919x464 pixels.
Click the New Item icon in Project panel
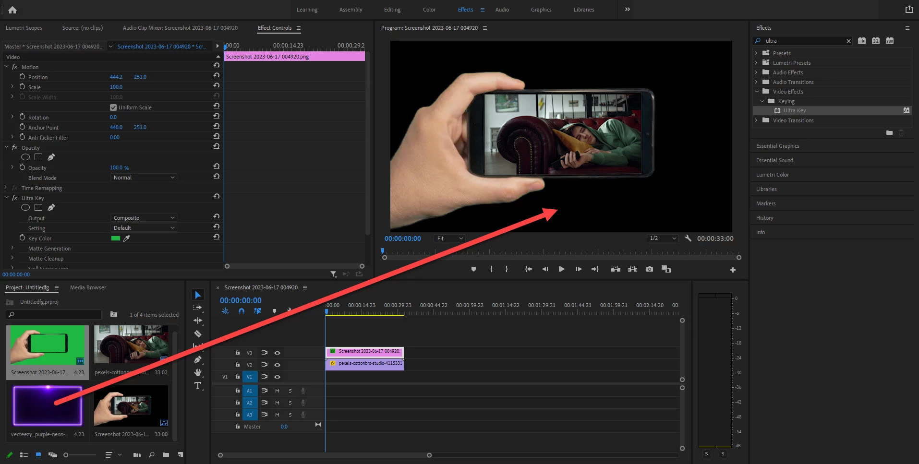click(x=181, y=454)
